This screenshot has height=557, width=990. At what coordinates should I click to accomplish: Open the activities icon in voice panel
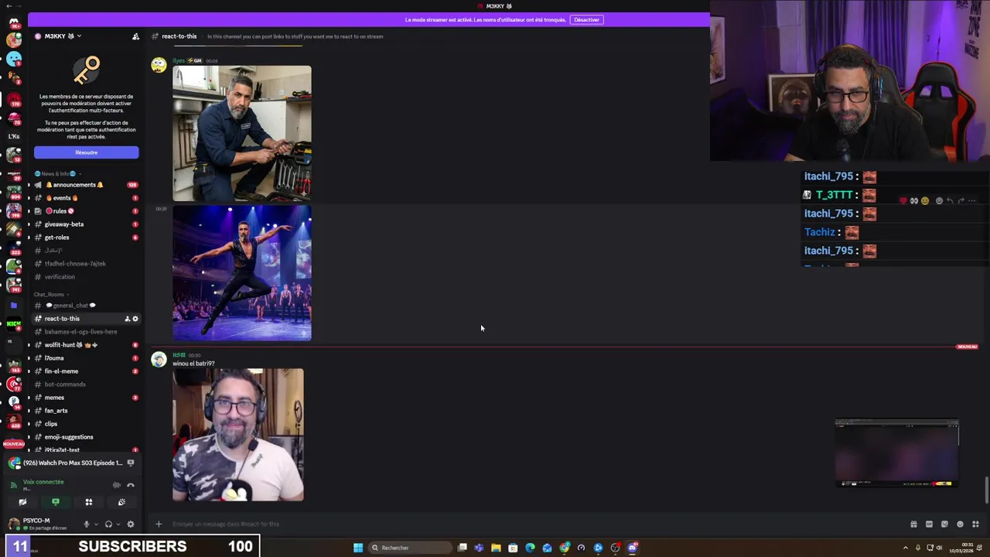tap(89, 502)
